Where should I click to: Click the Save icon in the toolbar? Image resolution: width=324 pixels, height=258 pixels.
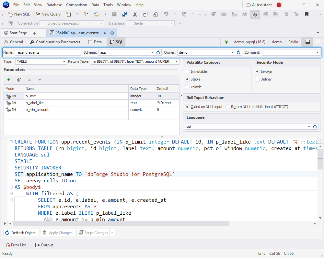click(114, 14)
